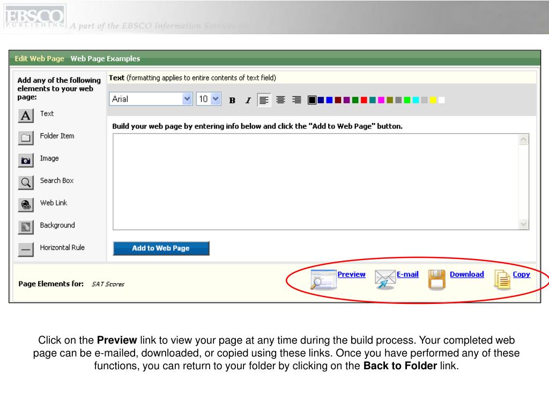Pick the white color swatch
549x411 pixels.
pos(442,100)
